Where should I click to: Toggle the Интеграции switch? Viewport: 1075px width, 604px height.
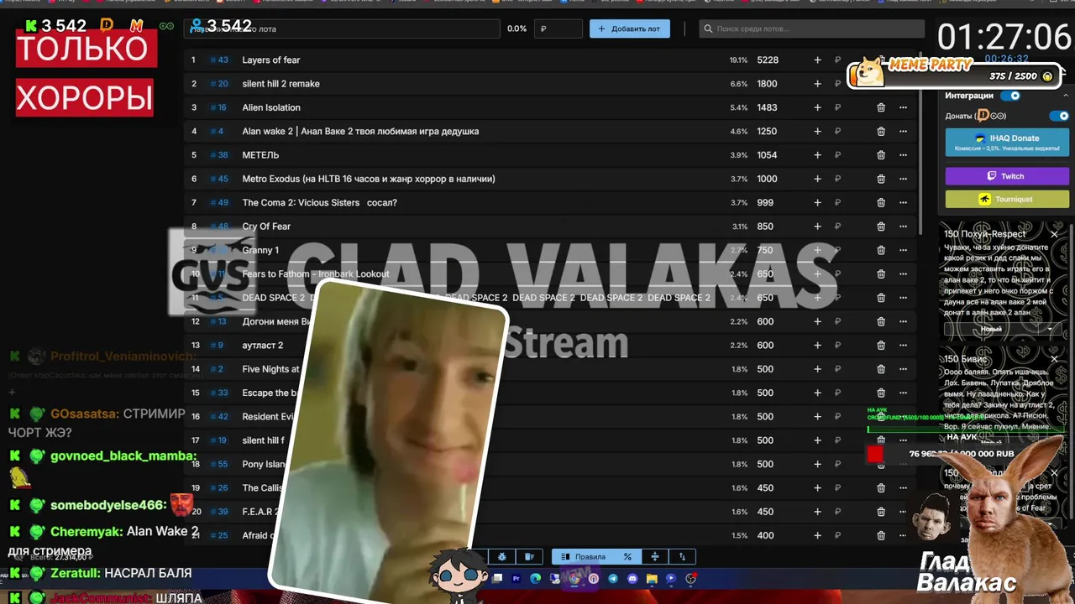[1010, 96]
